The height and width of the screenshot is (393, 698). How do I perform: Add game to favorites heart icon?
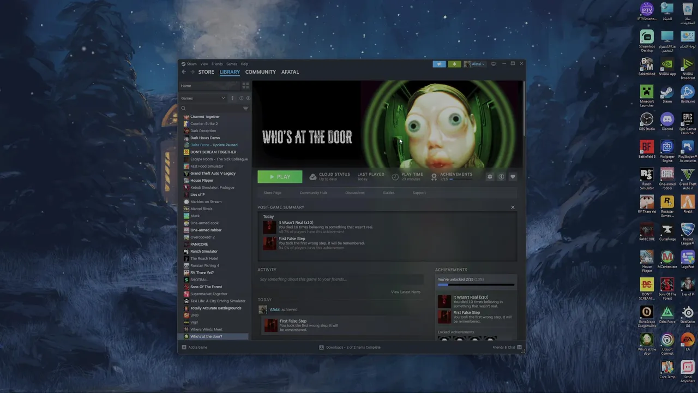pyautogui.click(x=513, y=177)
